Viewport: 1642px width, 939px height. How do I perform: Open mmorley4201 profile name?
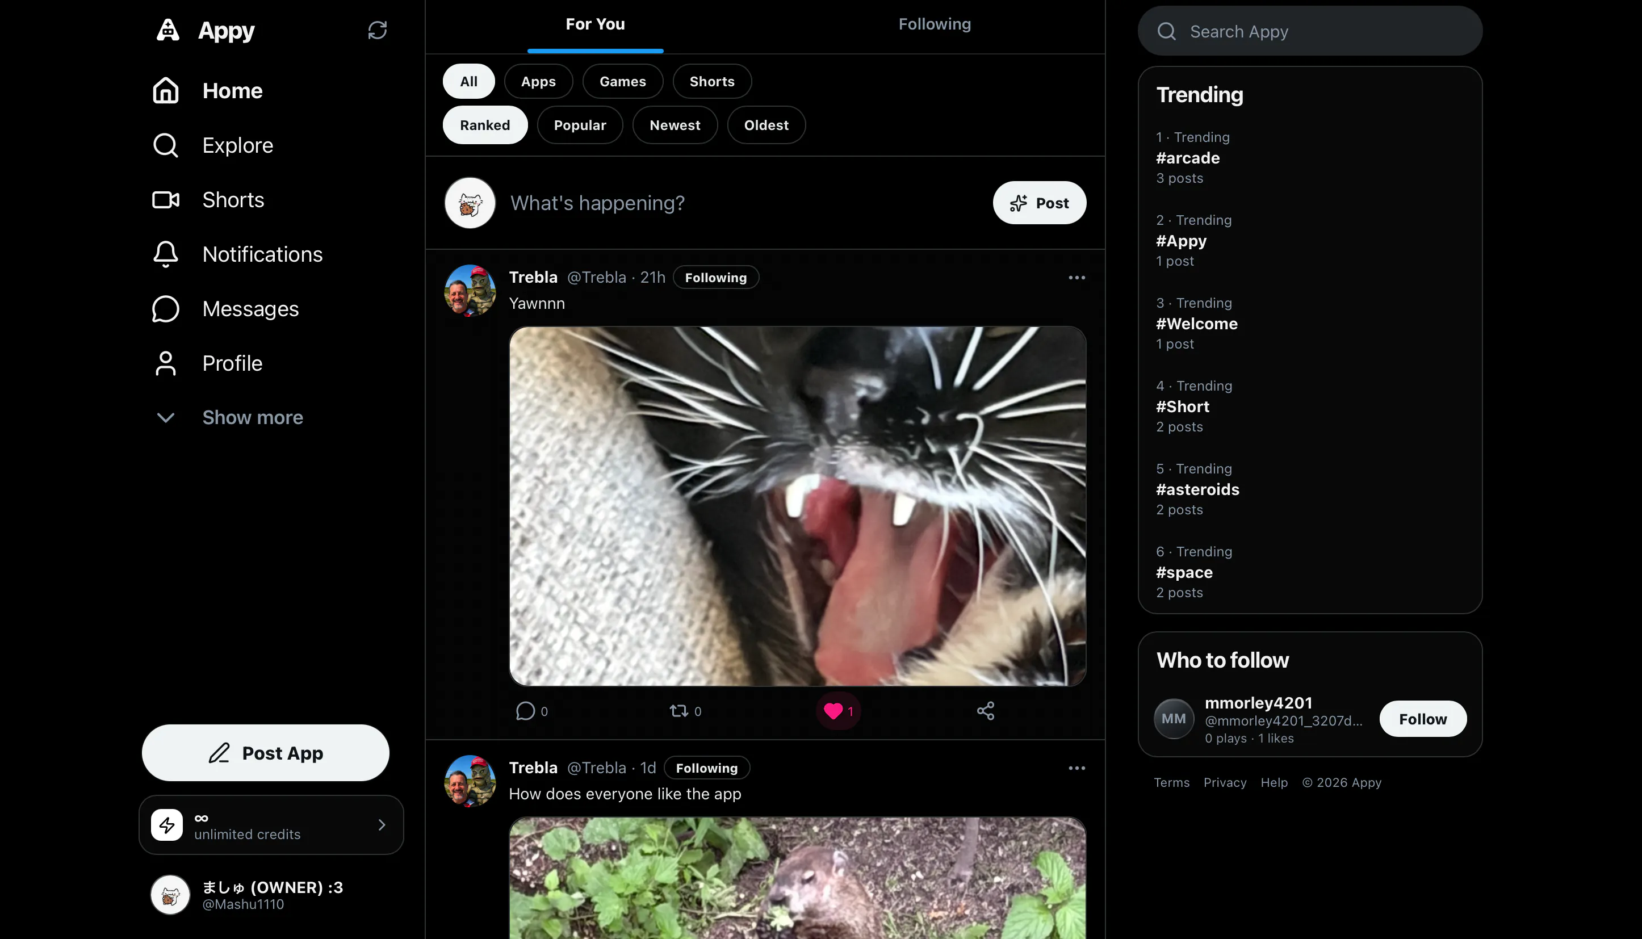coord(1258,703)
